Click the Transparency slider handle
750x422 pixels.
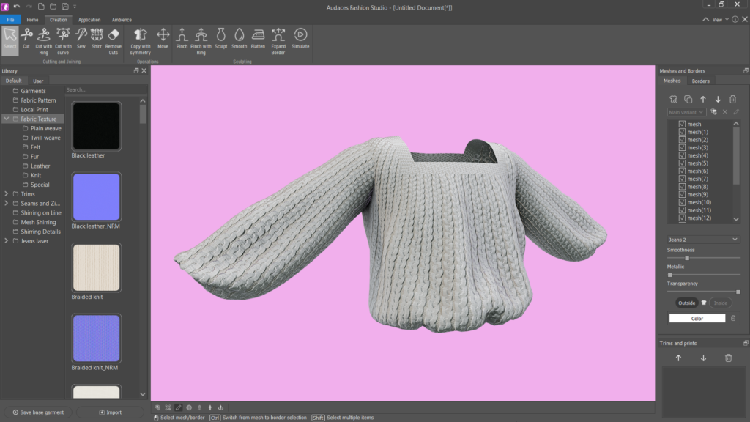(x=738, y=292)
